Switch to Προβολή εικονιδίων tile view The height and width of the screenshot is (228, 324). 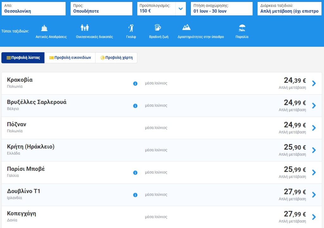point(70,58)
